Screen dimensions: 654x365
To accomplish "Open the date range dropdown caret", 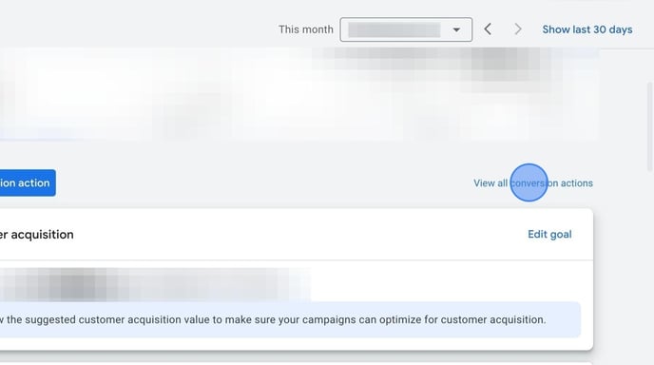I will (456, 29).
